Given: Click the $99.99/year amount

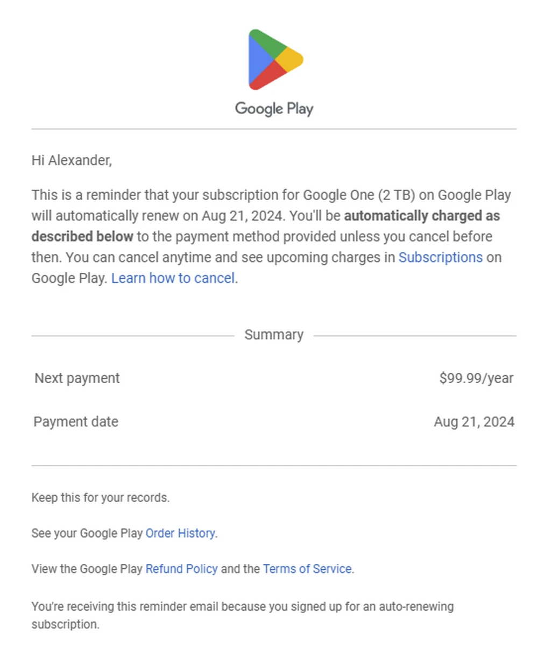Looking at the screenshot, I should [x=476, y=378].
